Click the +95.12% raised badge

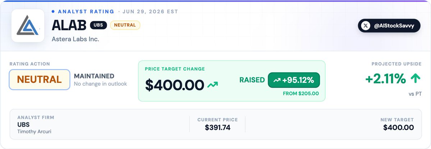tap(294, 80)
